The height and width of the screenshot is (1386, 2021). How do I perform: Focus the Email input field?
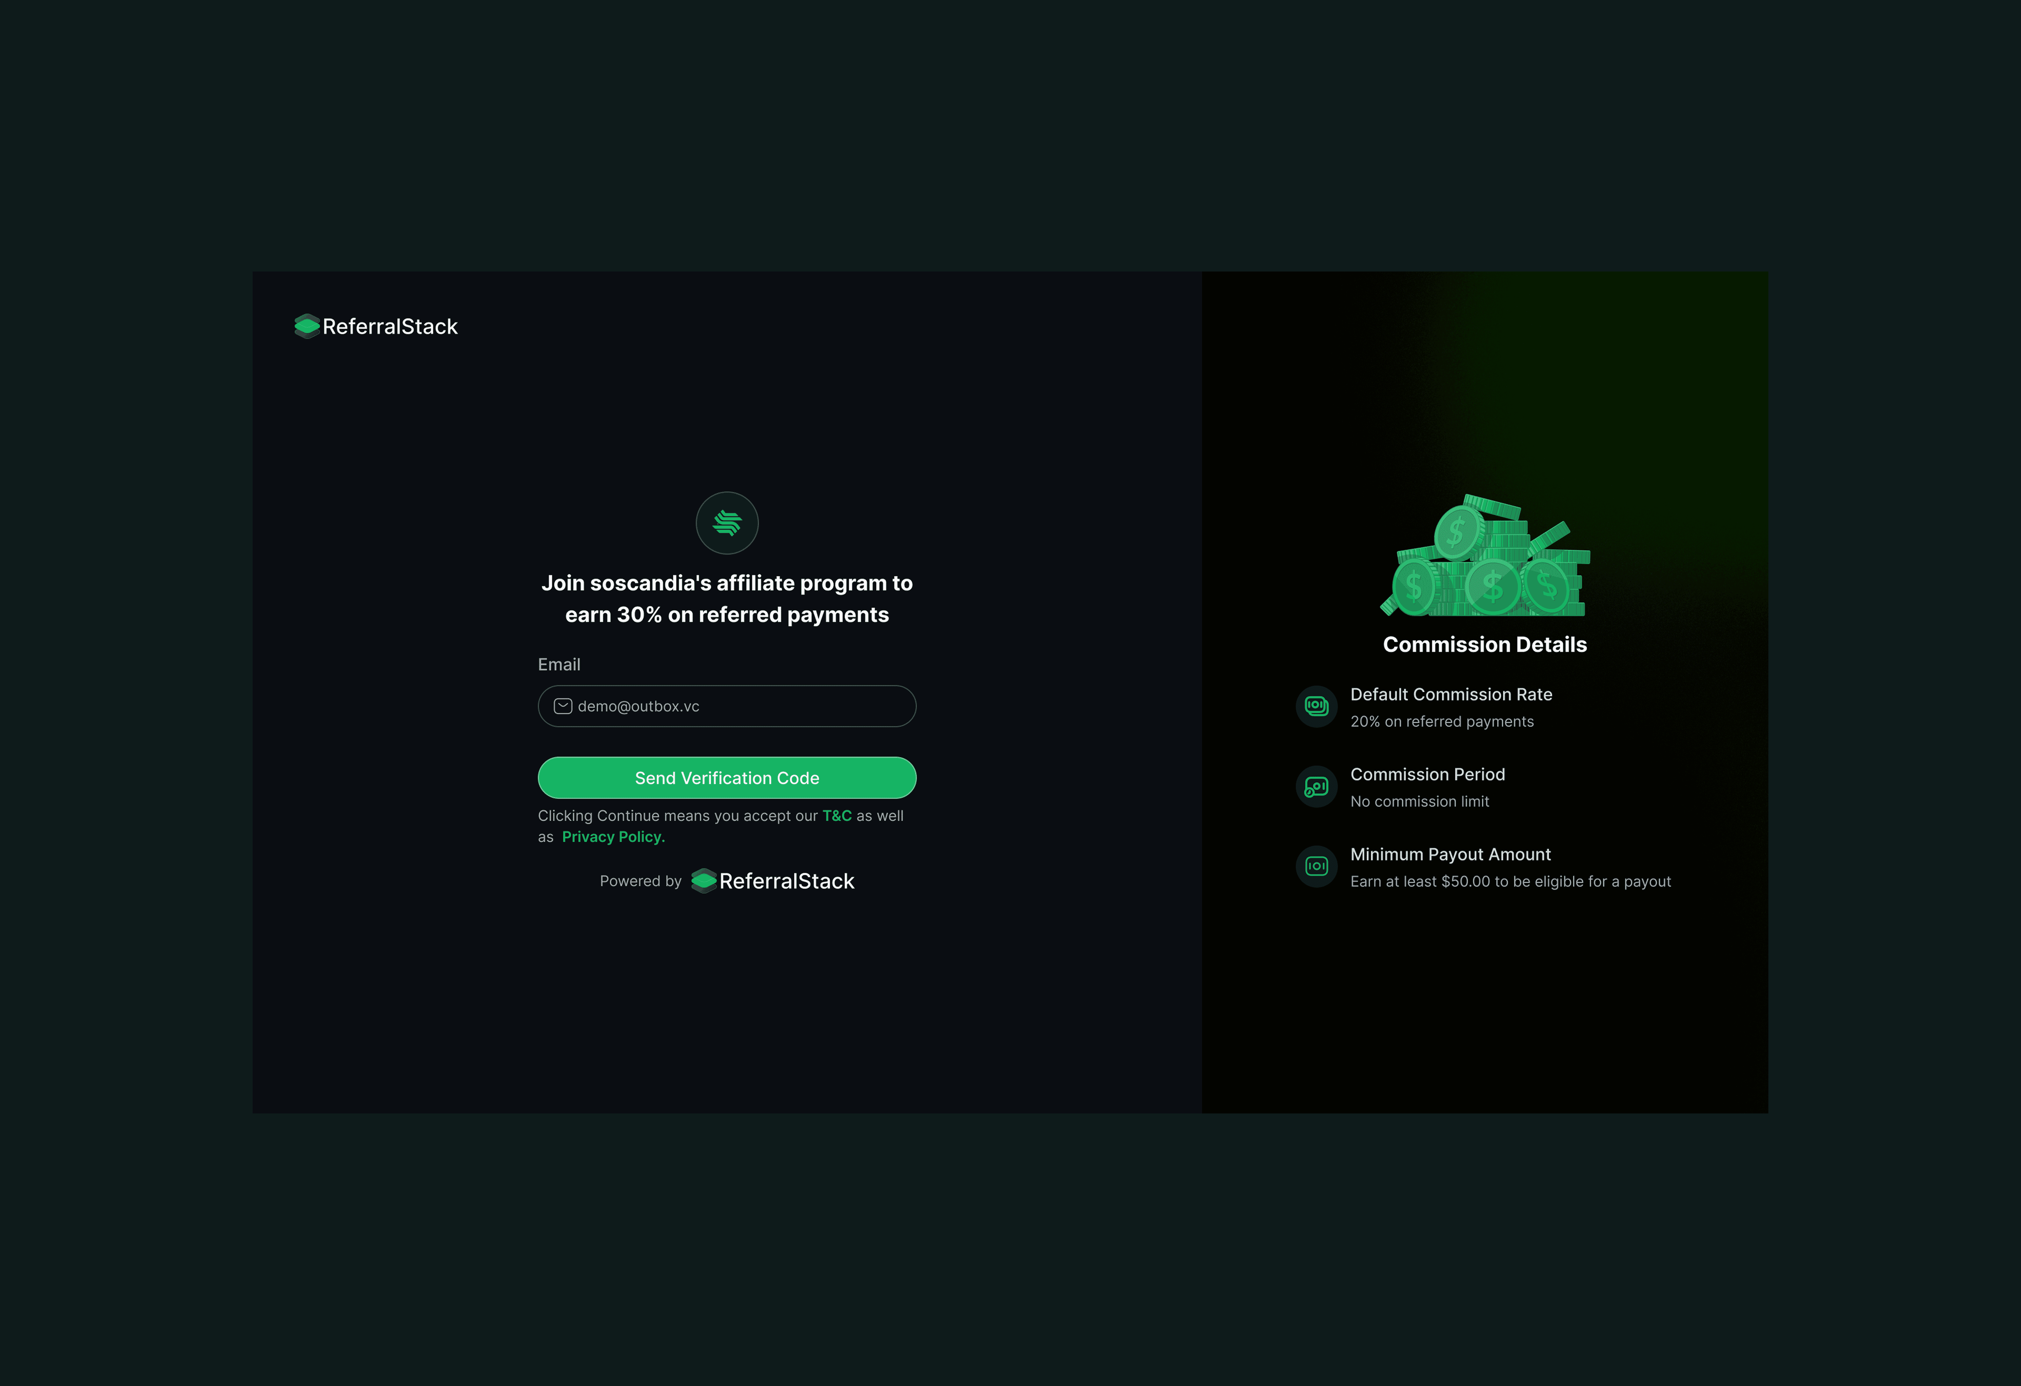click(783, 706)
